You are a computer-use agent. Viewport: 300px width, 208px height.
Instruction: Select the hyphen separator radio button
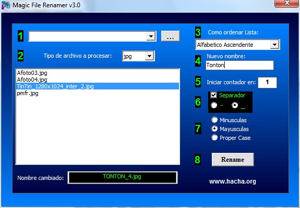pos(214,105)
